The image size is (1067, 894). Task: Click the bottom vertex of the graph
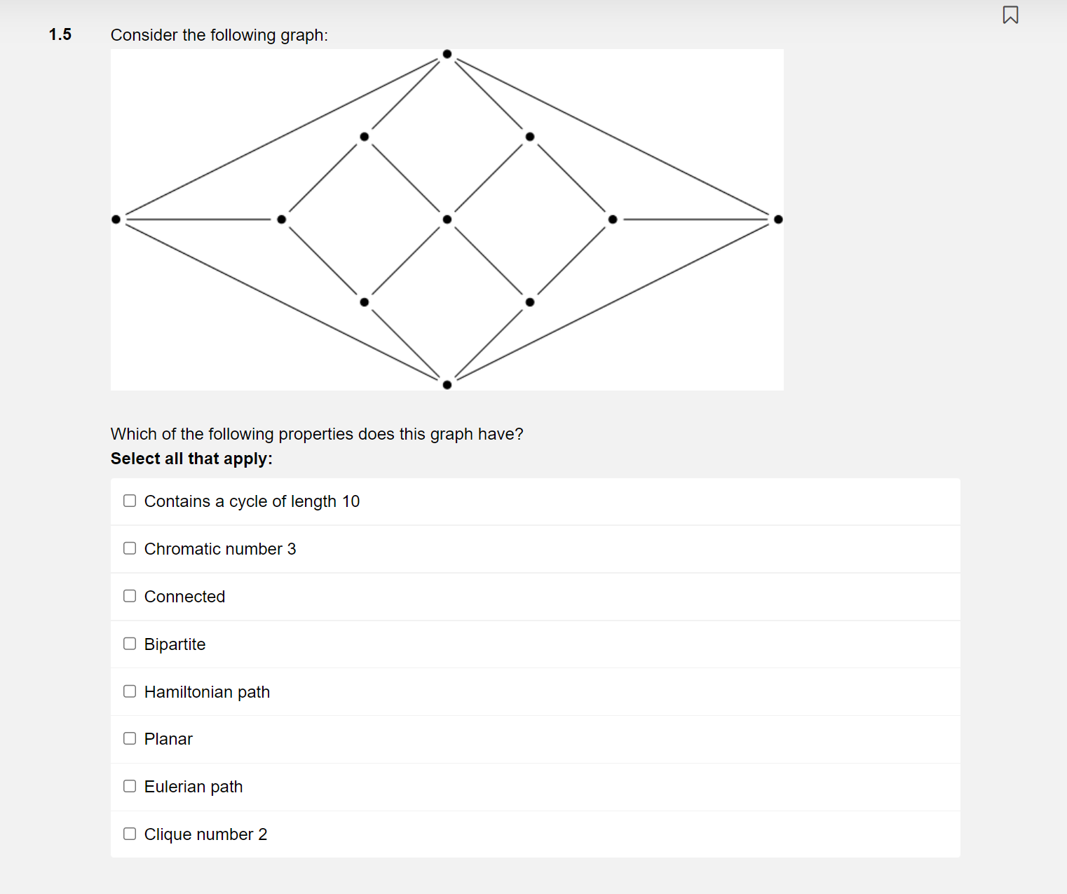[447, 384]
